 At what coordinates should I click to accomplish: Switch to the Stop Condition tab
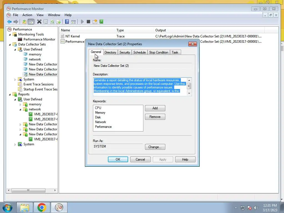[x=159, y=52]
